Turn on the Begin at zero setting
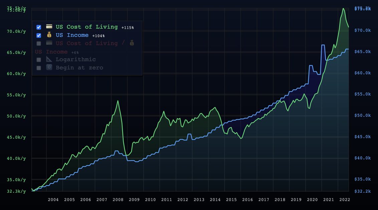Viewport: 378px width, 210px height. (39, 68)
